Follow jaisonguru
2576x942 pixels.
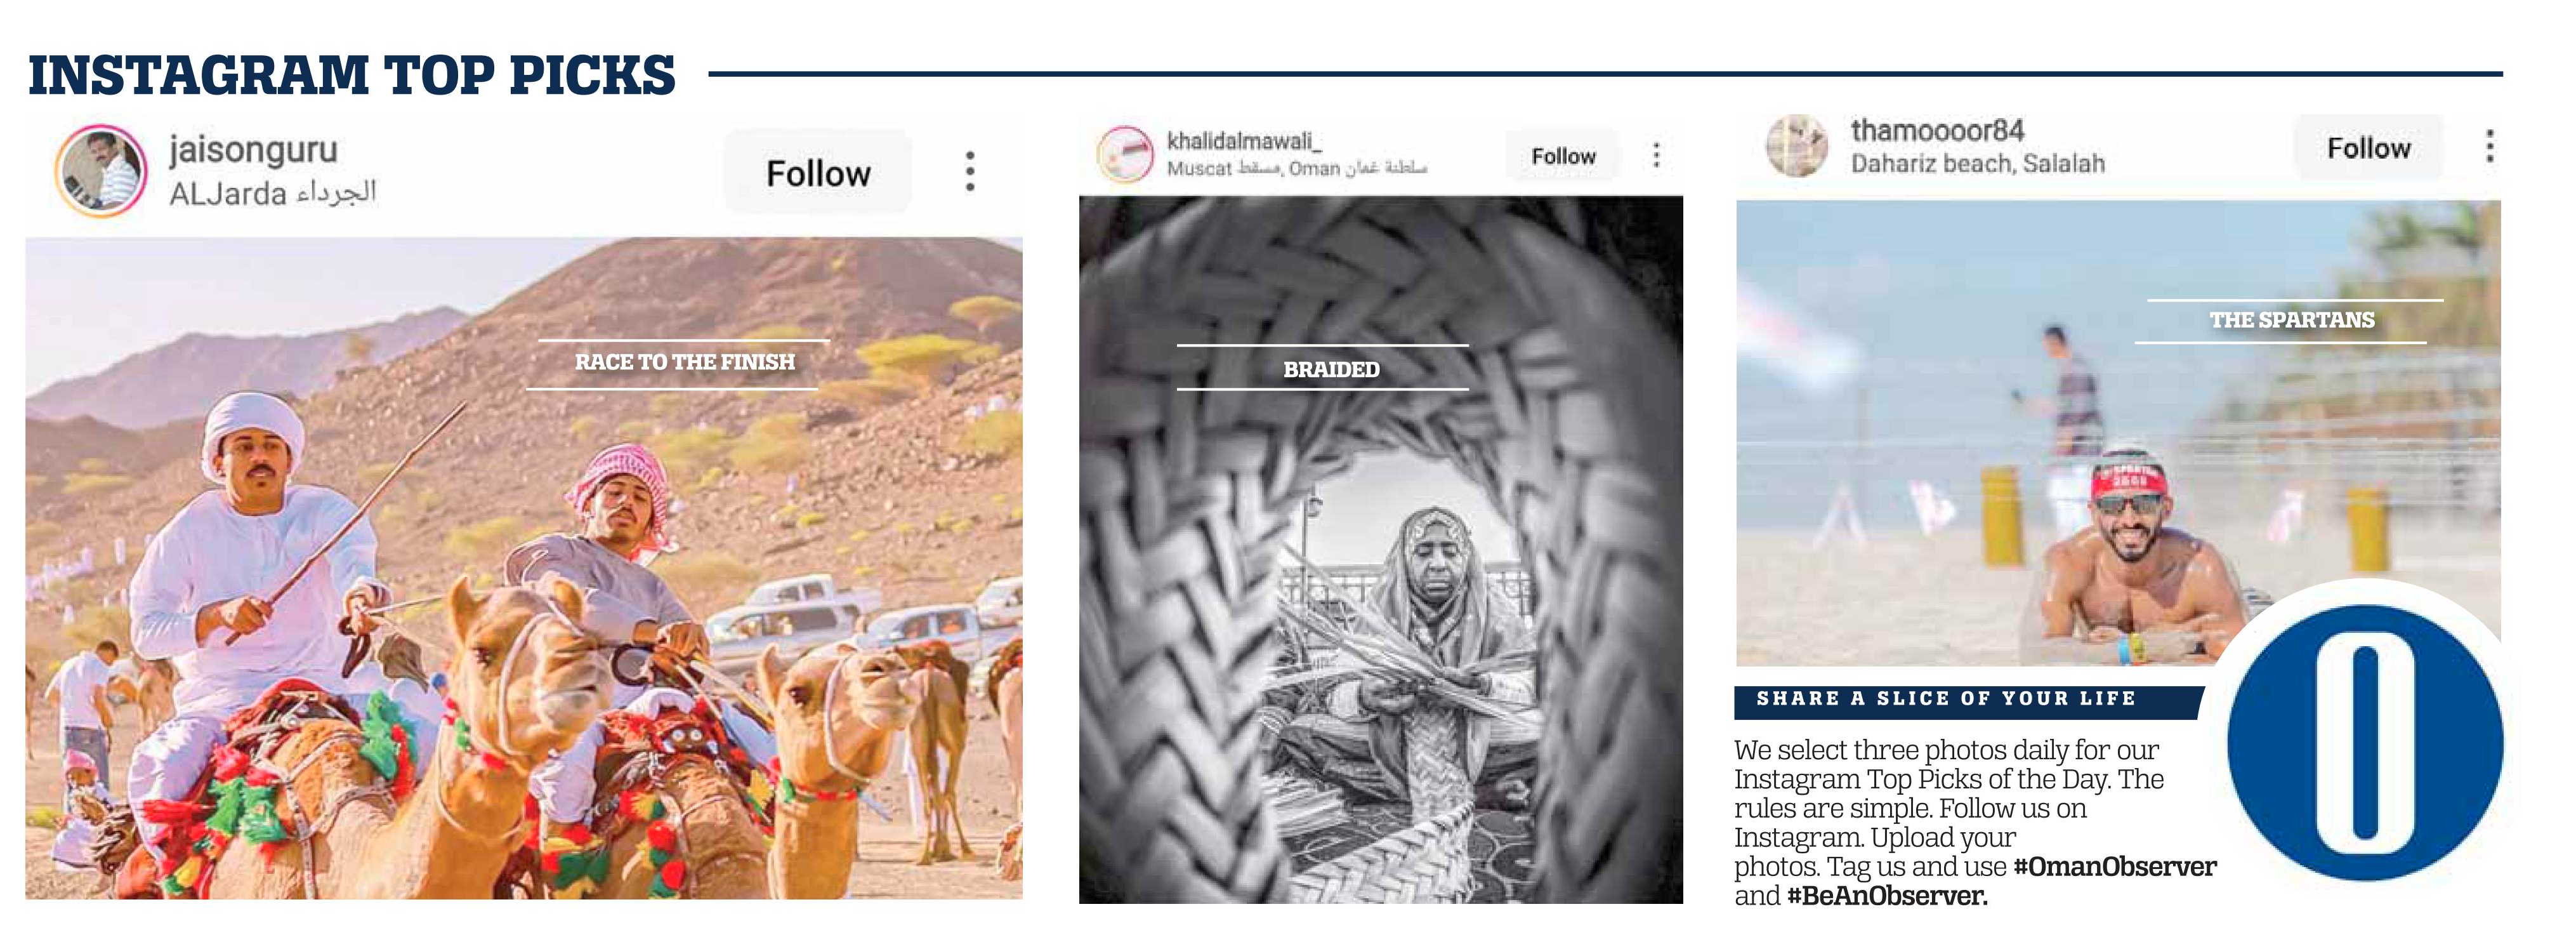[818, 172]
